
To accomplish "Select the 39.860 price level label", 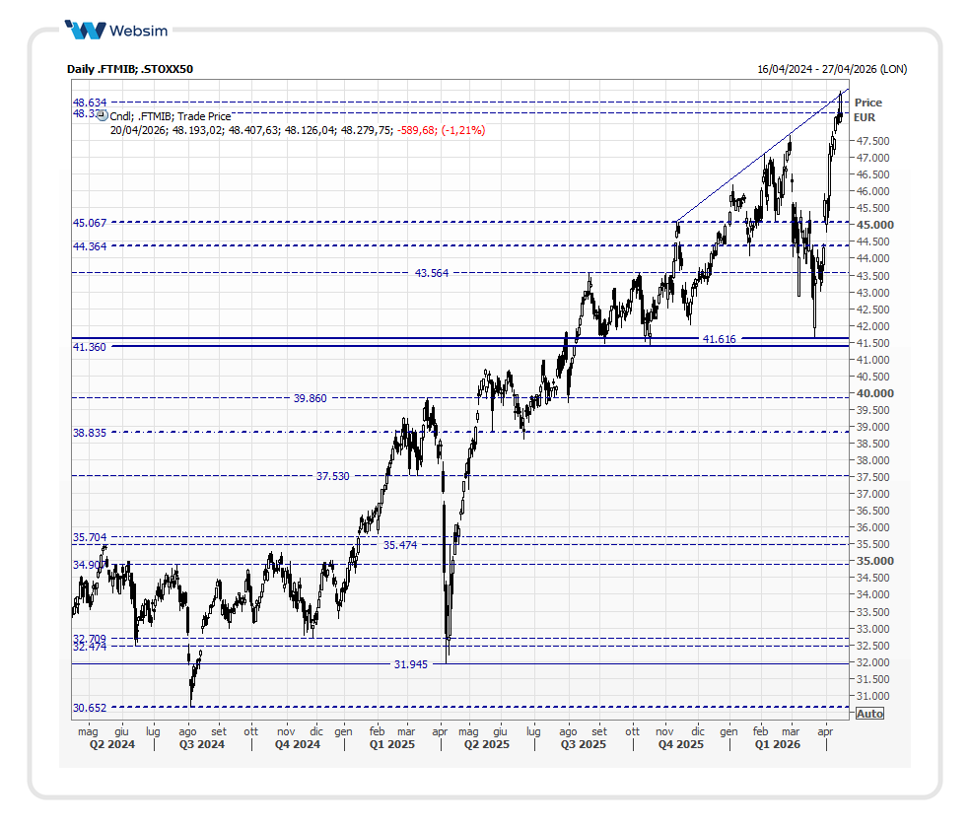I will coord(310,398).
